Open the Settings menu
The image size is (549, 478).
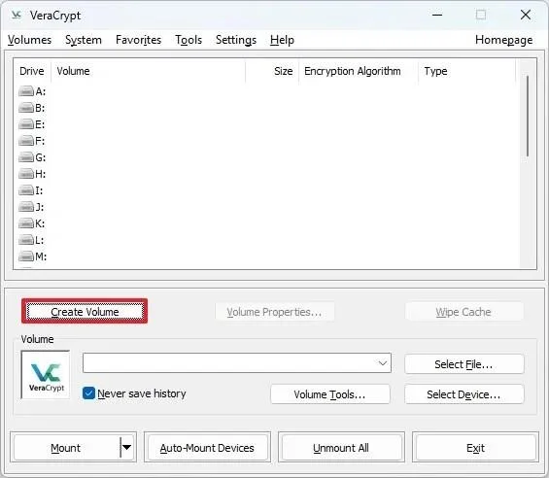click(236, 40)
